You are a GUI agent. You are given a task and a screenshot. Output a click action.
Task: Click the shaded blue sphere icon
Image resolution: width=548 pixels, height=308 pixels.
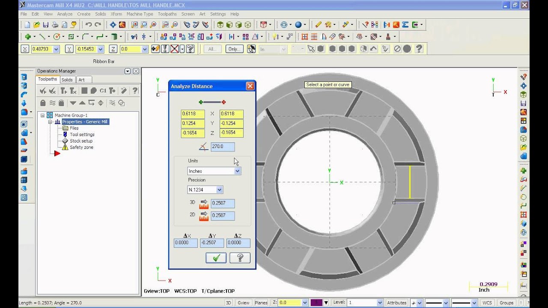(x=298, y=25)
